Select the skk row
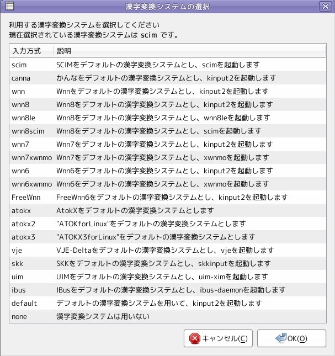335x356 pixels. pyautogui.click(x=168, y=263)
